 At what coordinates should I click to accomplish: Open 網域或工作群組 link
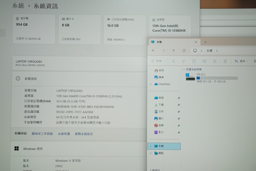pos(42,134)
